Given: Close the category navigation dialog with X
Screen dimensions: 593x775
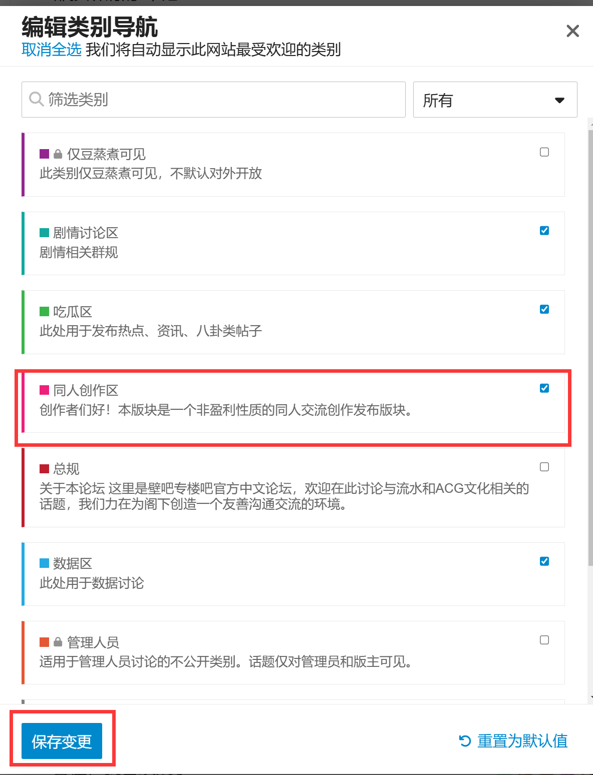Looking at the screenshot, I should pyautogui.click(x=572, y=31).
